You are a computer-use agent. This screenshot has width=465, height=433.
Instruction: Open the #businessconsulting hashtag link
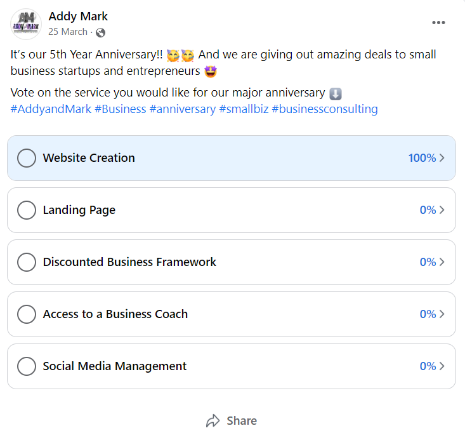click(324, 109)
